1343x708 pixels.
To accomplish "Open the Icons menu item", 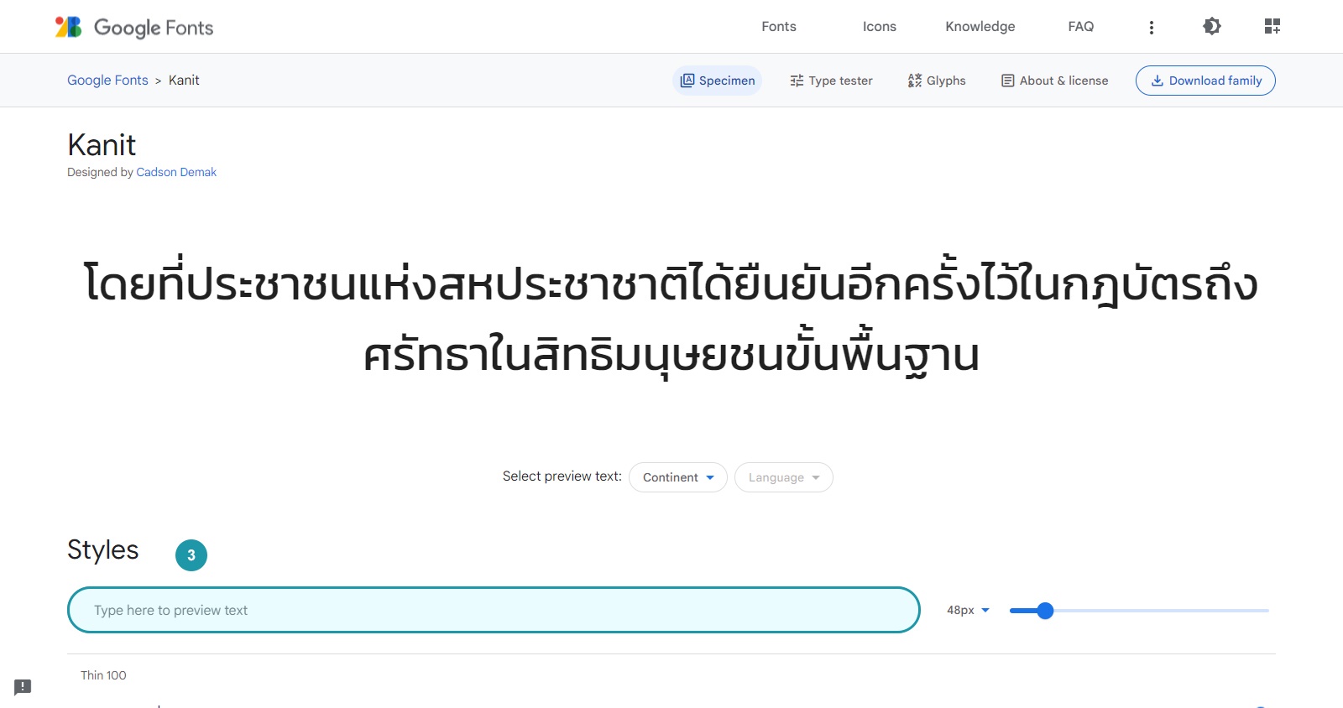I will pos(880,27).
